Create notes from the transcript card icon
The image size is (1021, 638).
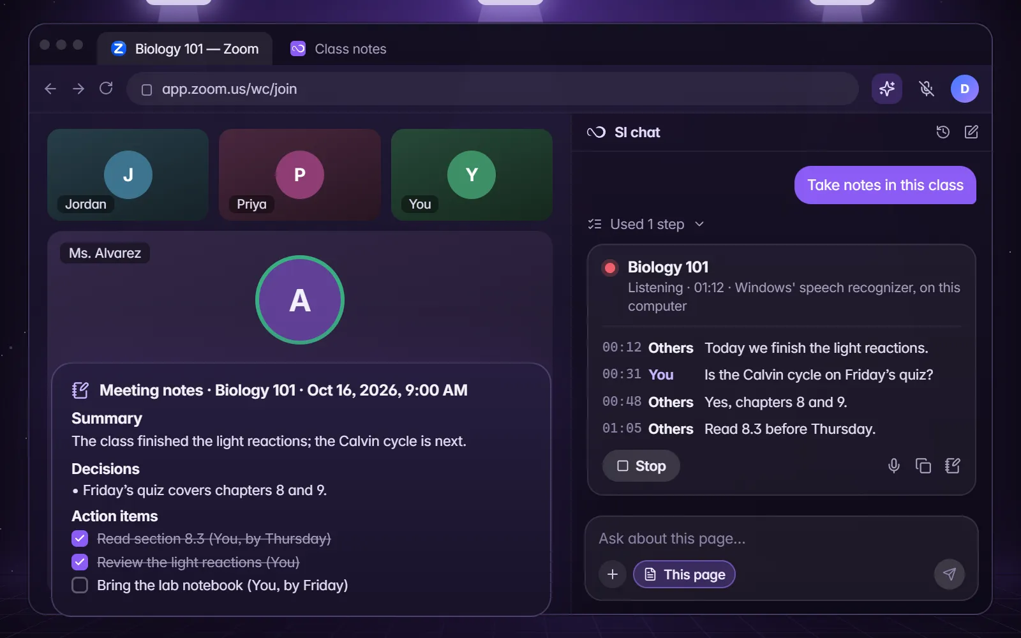click(953, 466)
